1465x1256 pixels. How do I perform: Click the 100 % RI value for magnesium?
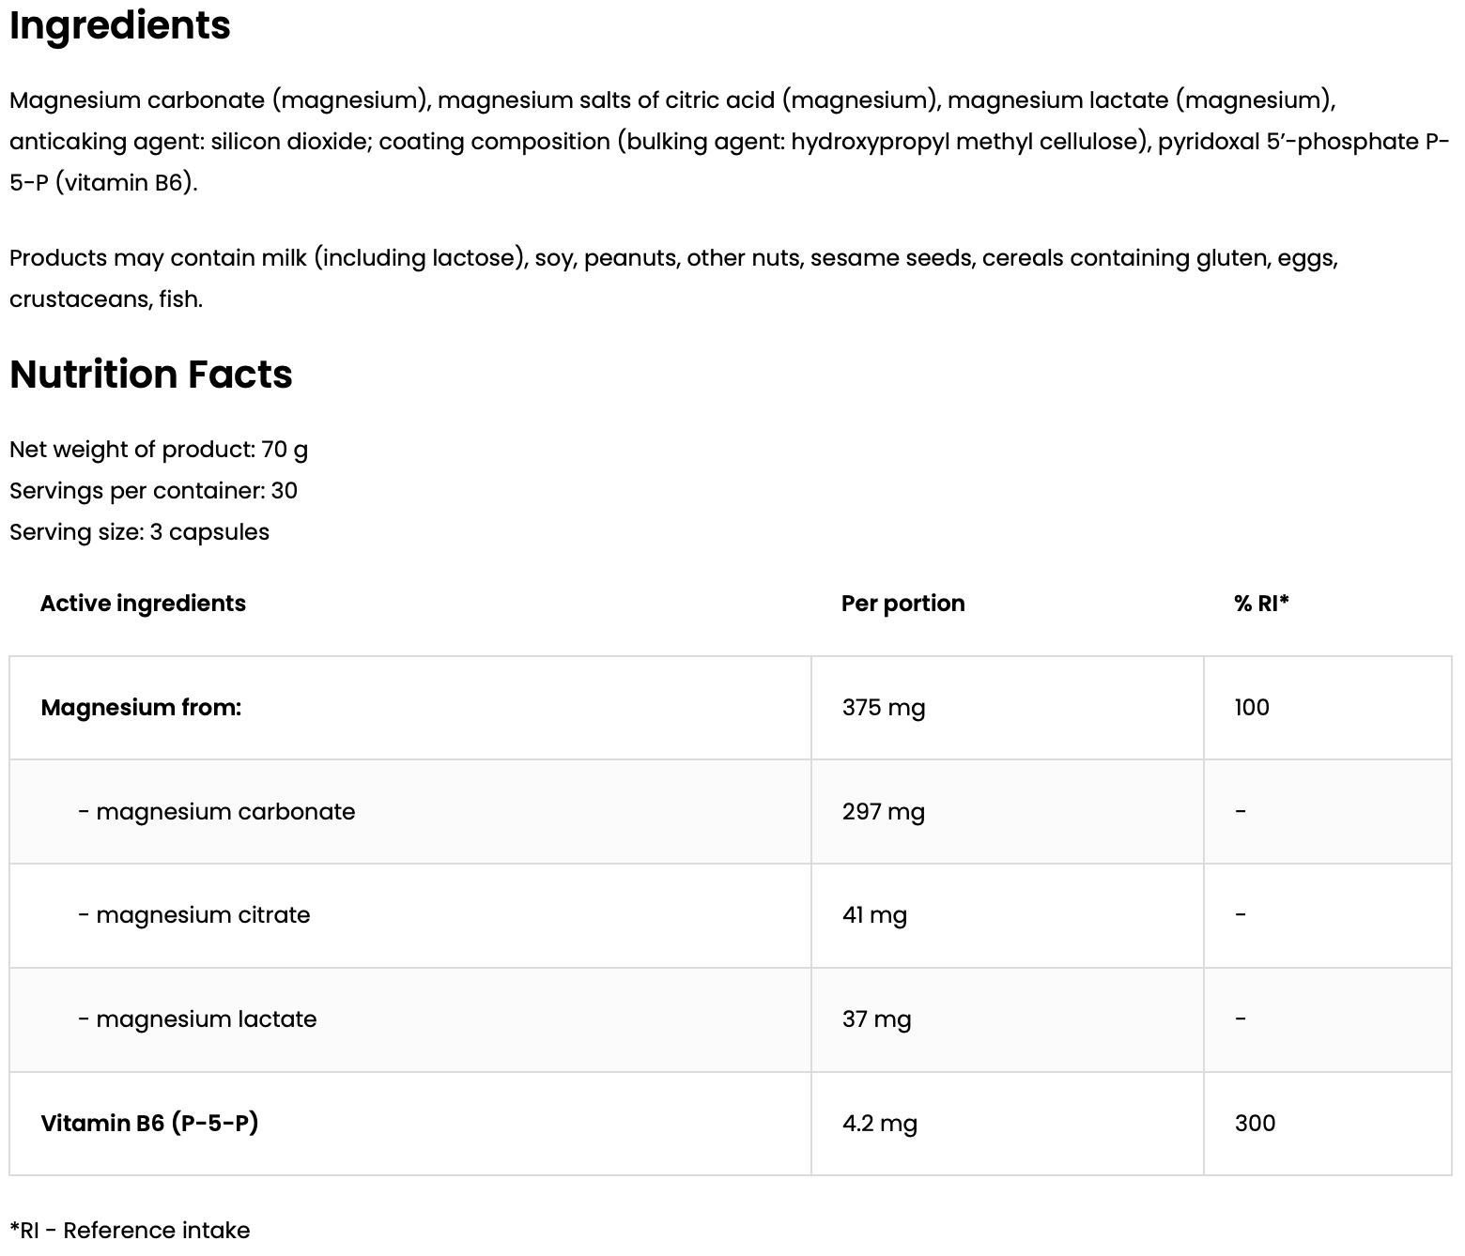pos(1252,708)
